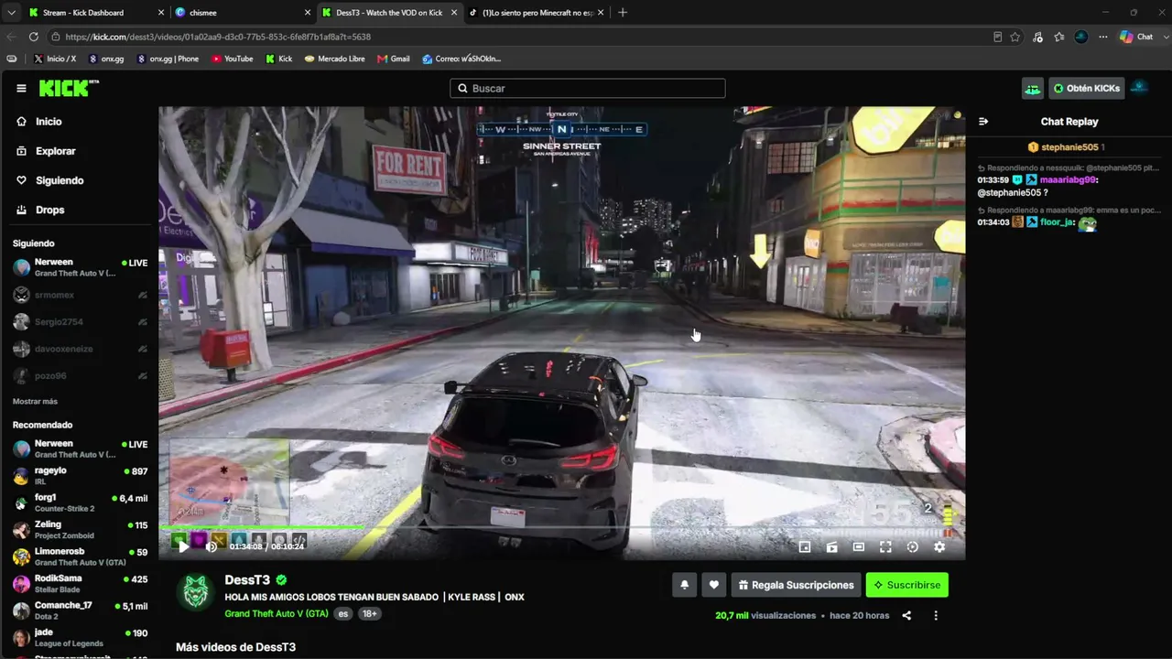Open offline channel davooxeneize

coord(80,349)
